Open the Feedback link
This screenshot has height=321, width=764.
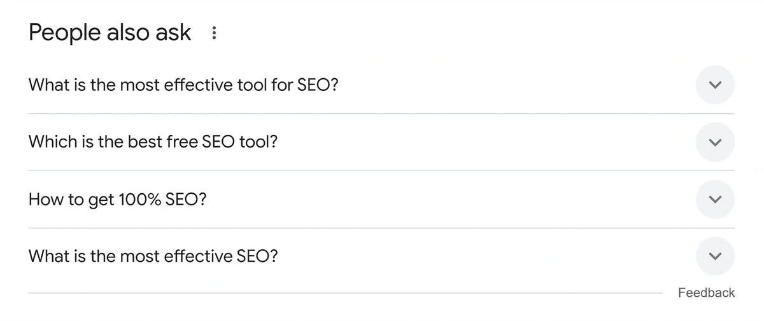pos(706,293)
